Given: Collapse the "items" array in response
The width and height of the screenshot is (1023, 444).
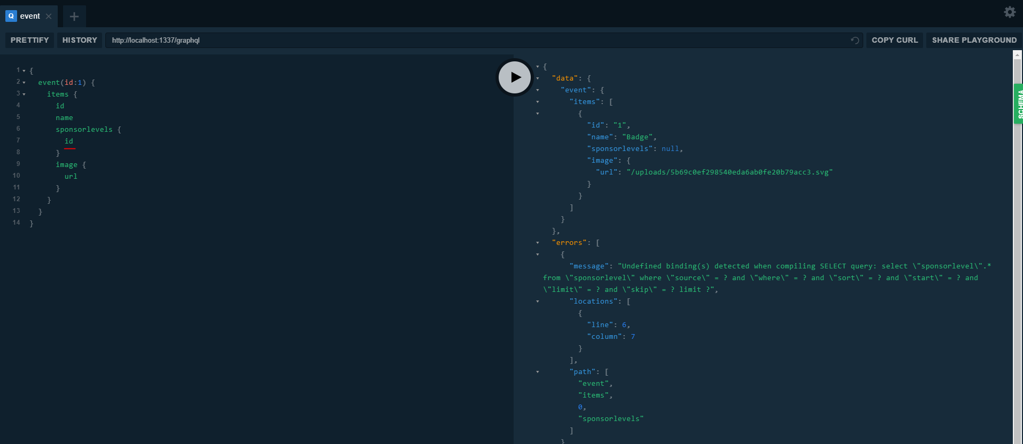Looking at the screenshot, I should pyautogui.click(x=538, y=102).
